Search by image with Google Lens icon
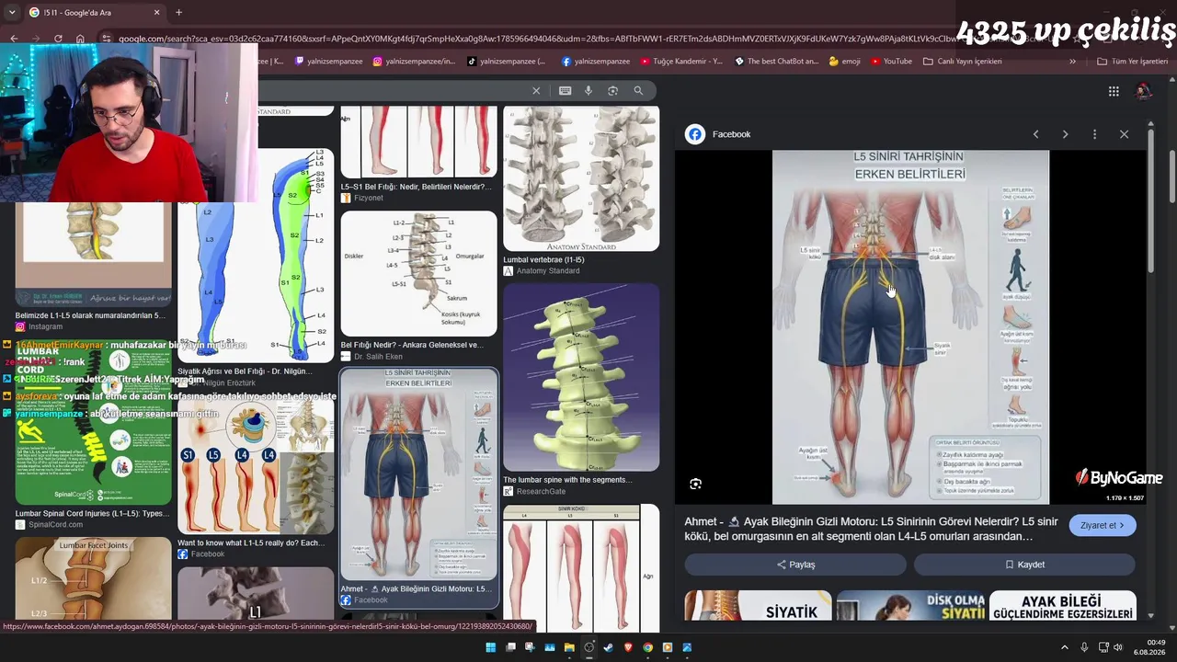This screenshot has height=662, width=1177. pyautogui.click(x=612, y=90)
